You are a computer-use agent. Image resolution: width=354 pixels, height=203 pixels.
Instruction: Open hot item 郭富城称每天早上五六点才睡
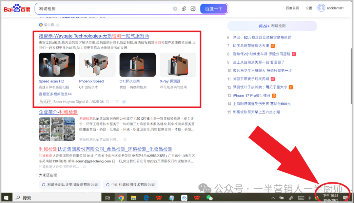256,112
